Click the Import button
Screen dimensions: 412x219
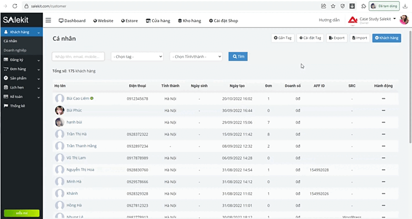tap(360, 38)
